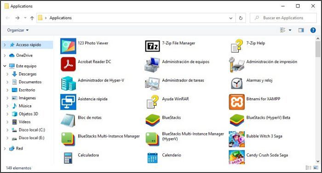
Task: Click the Bloc de notas icon
Action: coord(68,121)
